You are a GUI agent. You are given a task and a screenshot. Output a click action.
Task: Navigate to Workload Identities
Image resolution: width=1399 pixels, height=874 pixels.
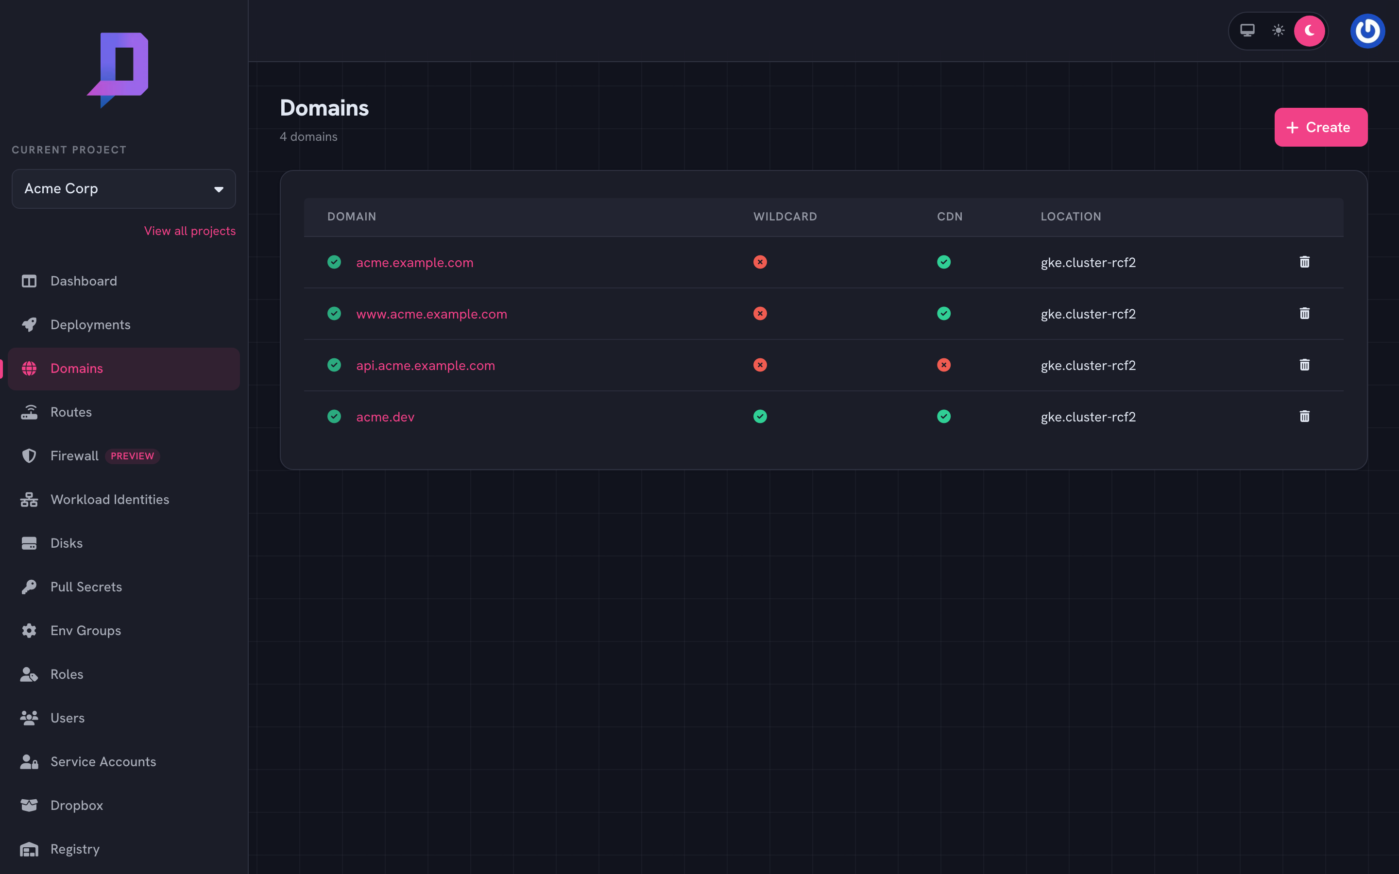(x=124, y=500)
